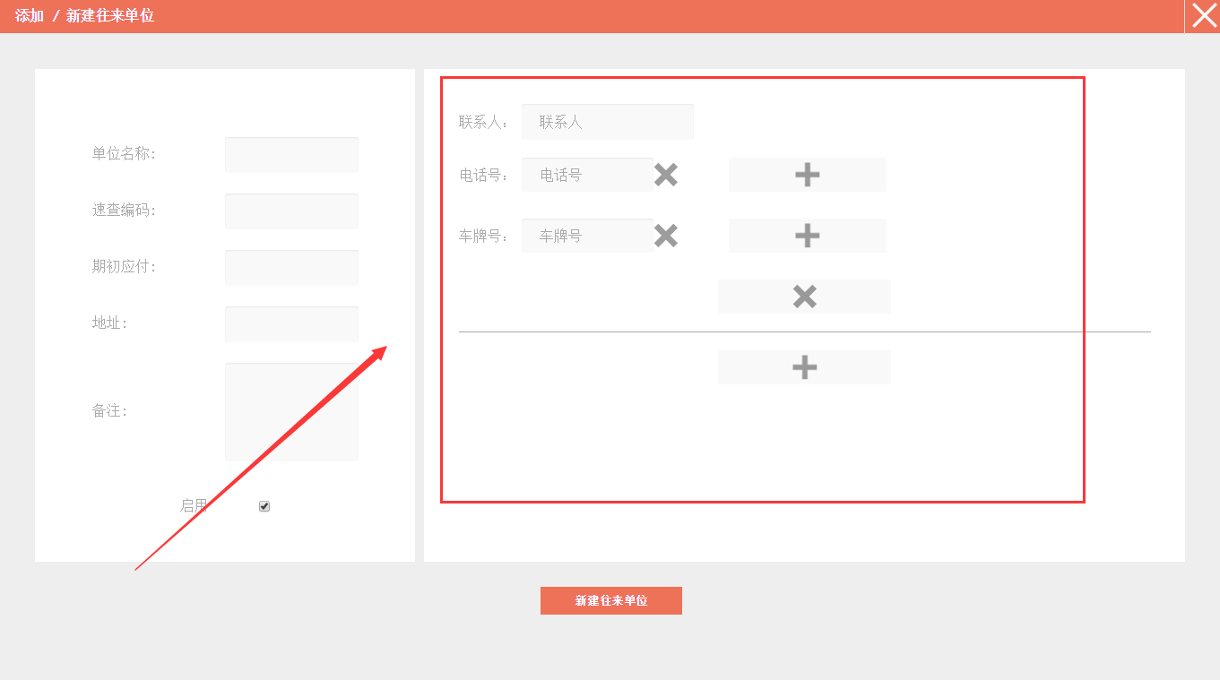Viewport: 1220px width, 680px height.
Task: Select the 期初应付 input field
Action: click(291, 268)
